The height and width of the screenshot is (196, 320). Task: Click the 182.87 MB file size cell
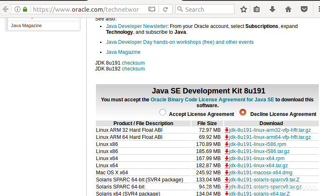point(208,166)
